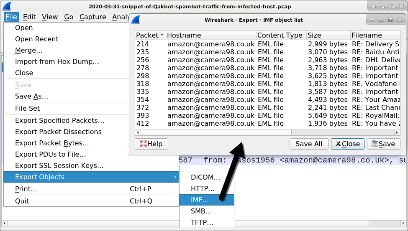Choose Quit in File menu
Image resolution: width=408 pixels, height=231 pixels.
91,201
